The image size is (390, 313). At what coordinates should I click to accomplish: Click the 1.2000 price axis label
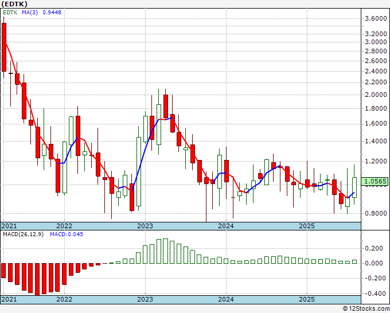pyautogui.click(x=376, y=161)
